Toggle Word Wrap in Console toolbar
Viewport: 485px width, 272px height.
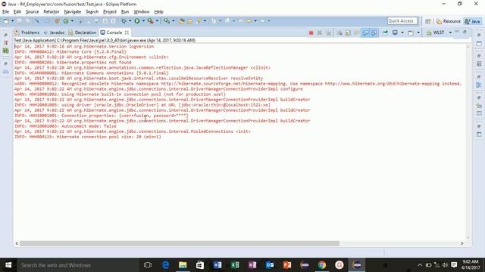356,32
